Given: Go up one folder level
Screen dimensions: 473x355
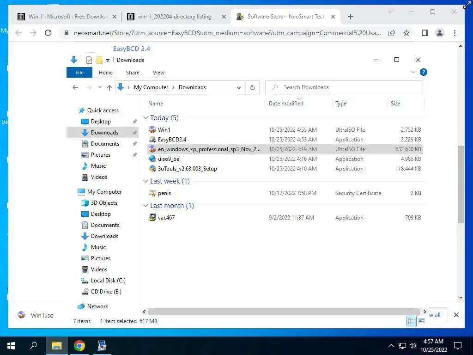Looking at the screenshot, I should pos(109,87).
